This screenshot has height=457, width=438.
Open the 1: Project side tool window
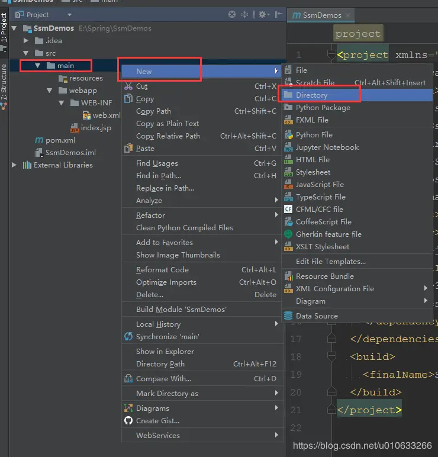point(4,31)
